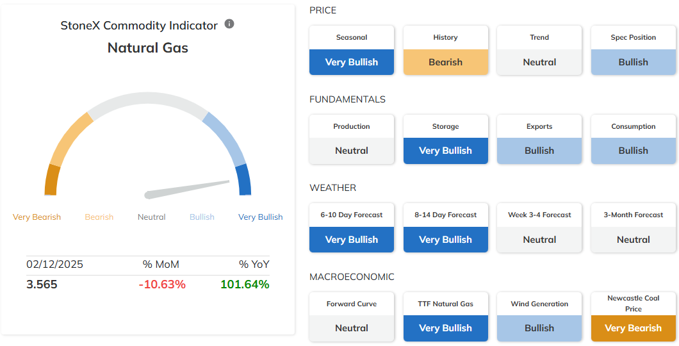Click the info icon beside StoneX Commodity Indicator
679x346 pixels.
[229, 24]
